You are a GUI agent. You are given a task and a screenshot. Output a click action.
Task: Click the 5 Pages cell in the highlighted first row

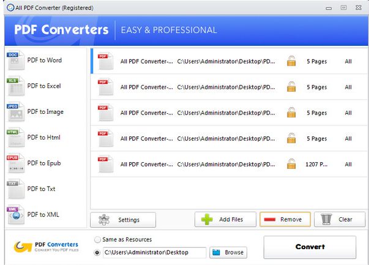coord(317,62)
